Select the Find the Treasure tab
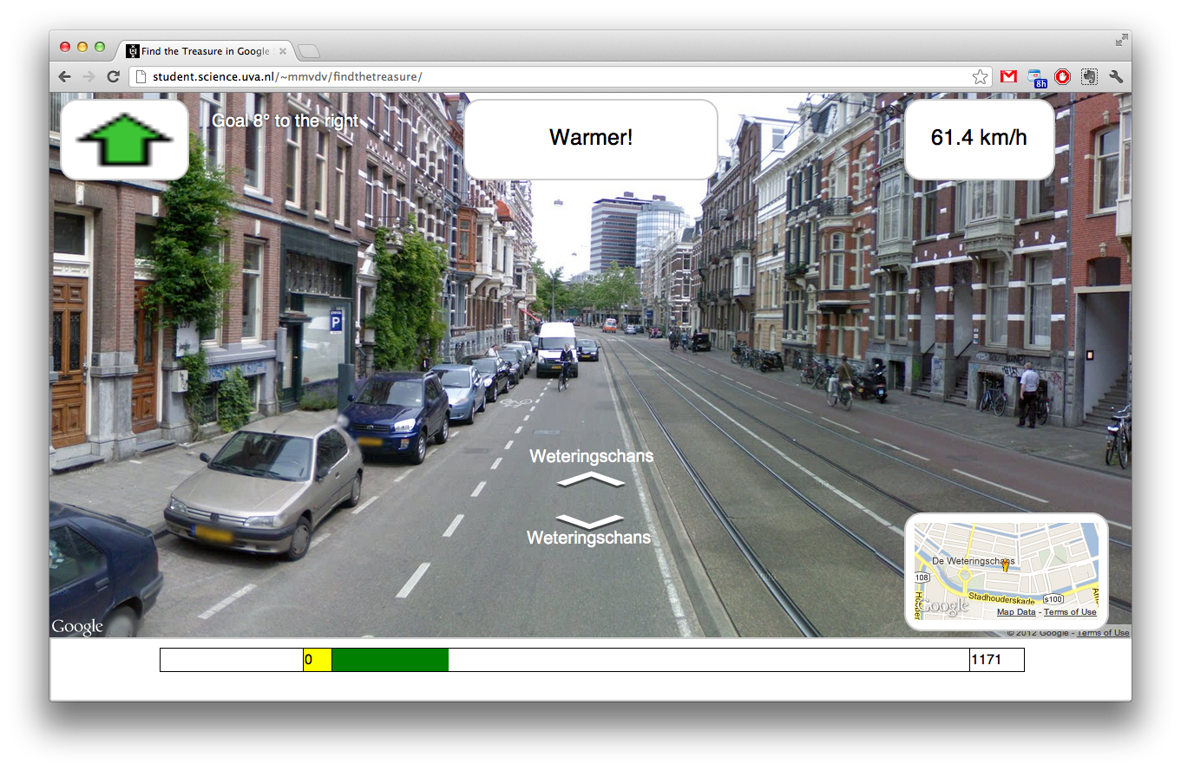Image resolution: width=1181 pixels, height=770 pixels. 207,51
